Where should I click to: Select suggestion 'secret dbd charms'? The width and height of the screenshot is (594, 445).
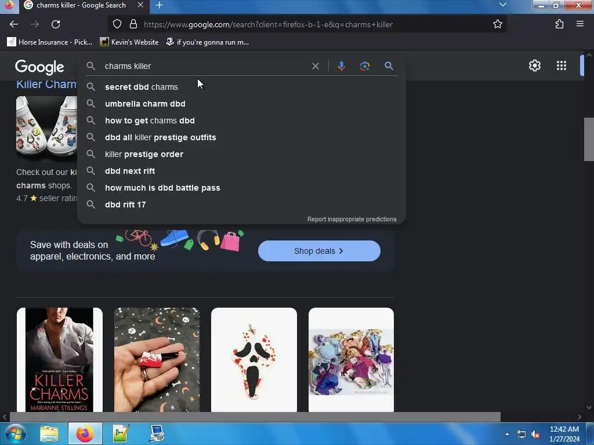coord(241,87)
